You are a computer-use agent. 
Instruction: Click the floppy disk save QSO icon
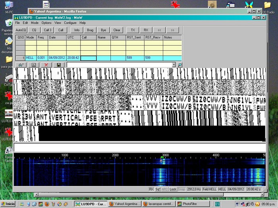(59, 65)
